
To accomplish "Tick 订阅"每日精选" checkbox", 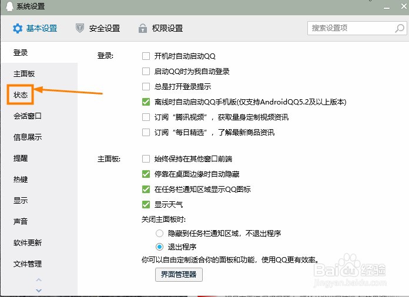I will (x=146, y=132).
